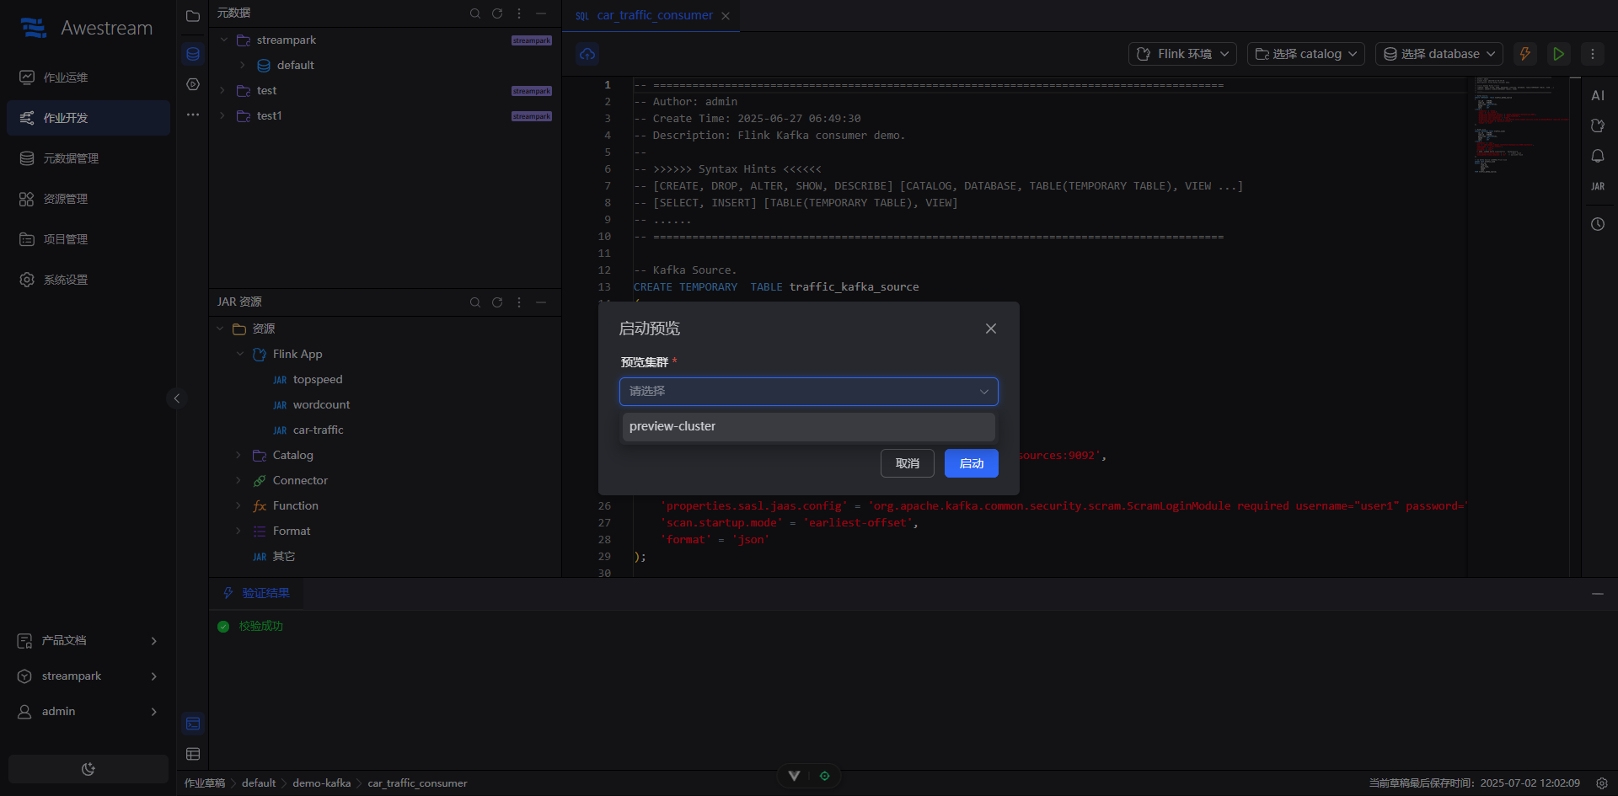Open the AI assistant panel icon
The image size is (1618, 796).
pos(1597,95)
